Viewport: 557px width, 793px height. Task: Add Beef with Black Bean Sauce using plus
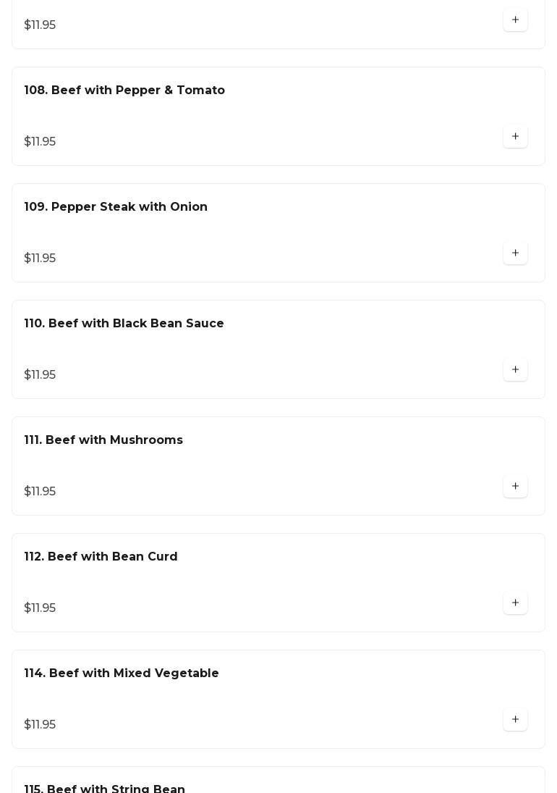click(x=515, y=370)
